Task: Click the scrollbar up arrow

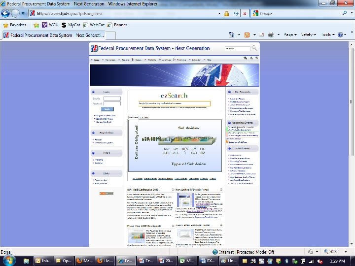Action: pos(352,44)
